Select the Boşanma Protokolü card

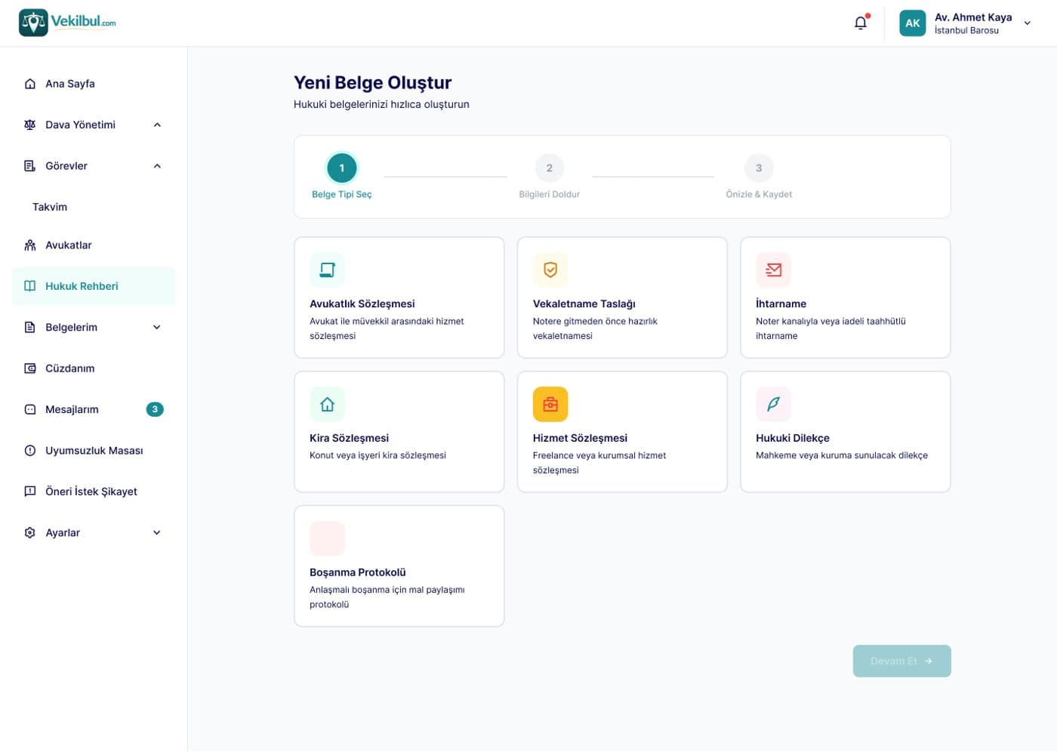(x=399, y=566)
